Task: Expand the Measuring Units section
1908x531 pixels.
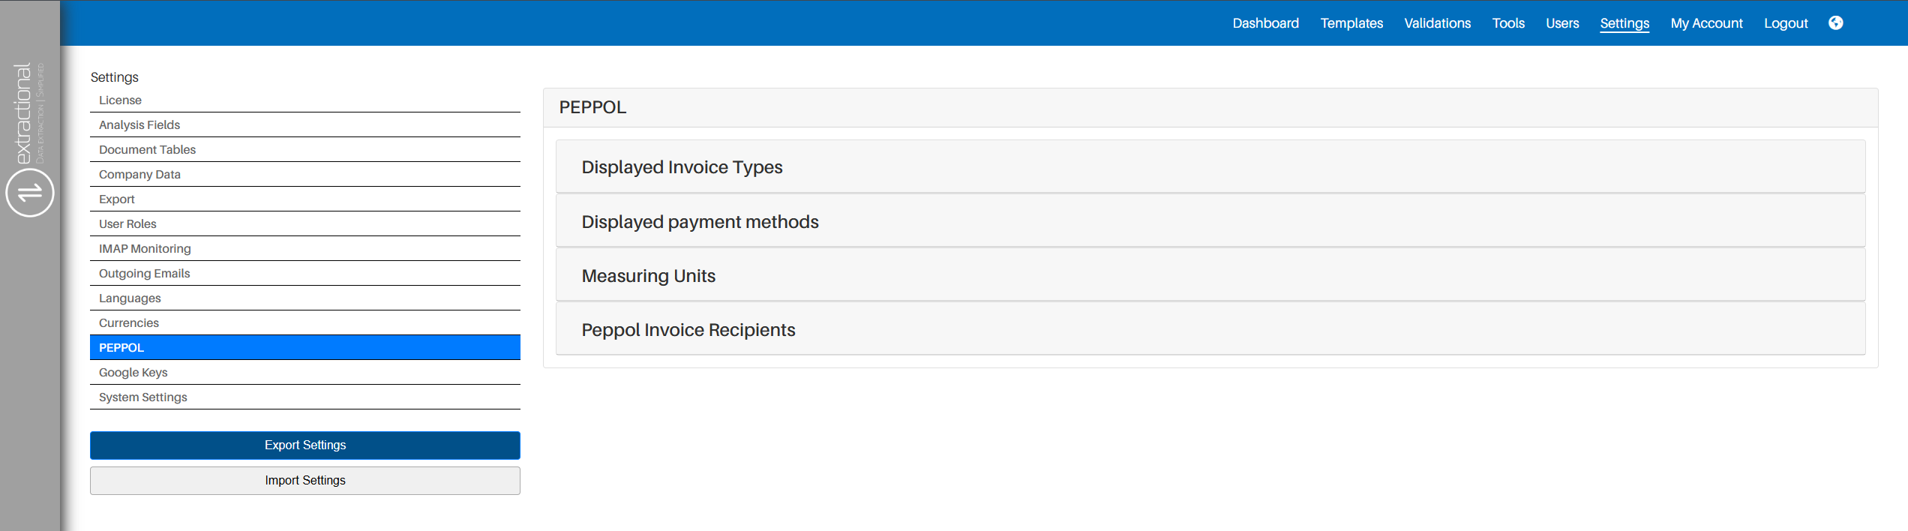Action: pos(648,276)
